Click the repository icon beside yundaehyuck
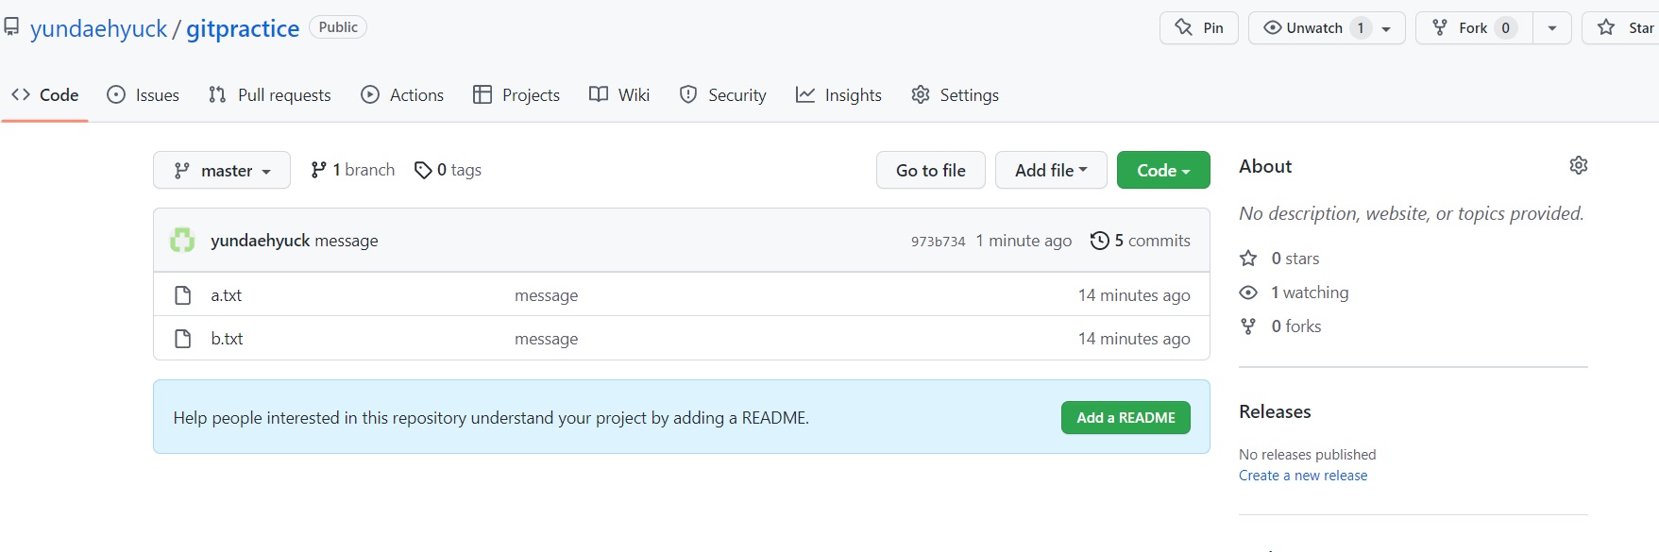The width and height of the screenshot is (1659, 552). 11,27
